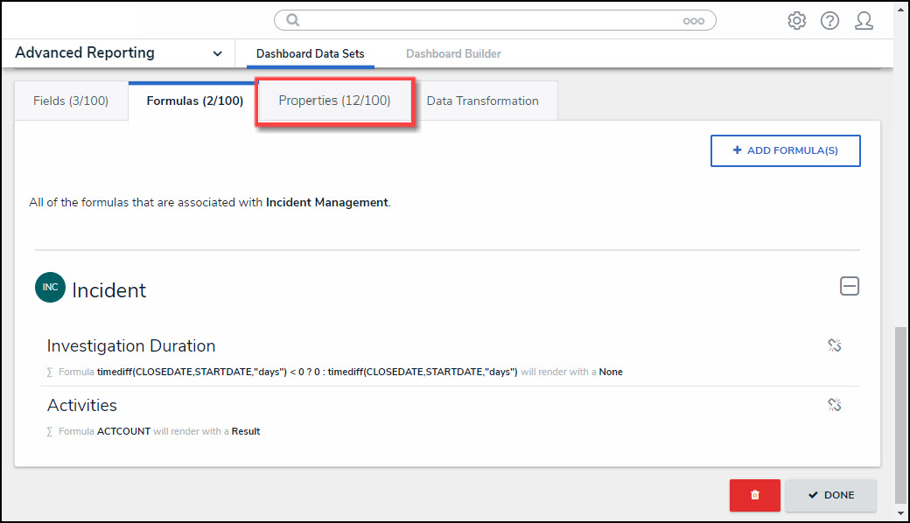Go to Dashboard Builder
This screenshot has height=523, width=910.
453,54
